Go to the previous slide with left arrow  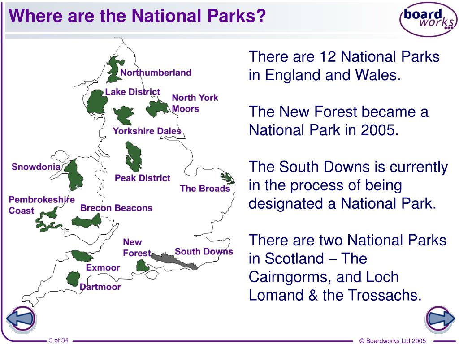22,319
